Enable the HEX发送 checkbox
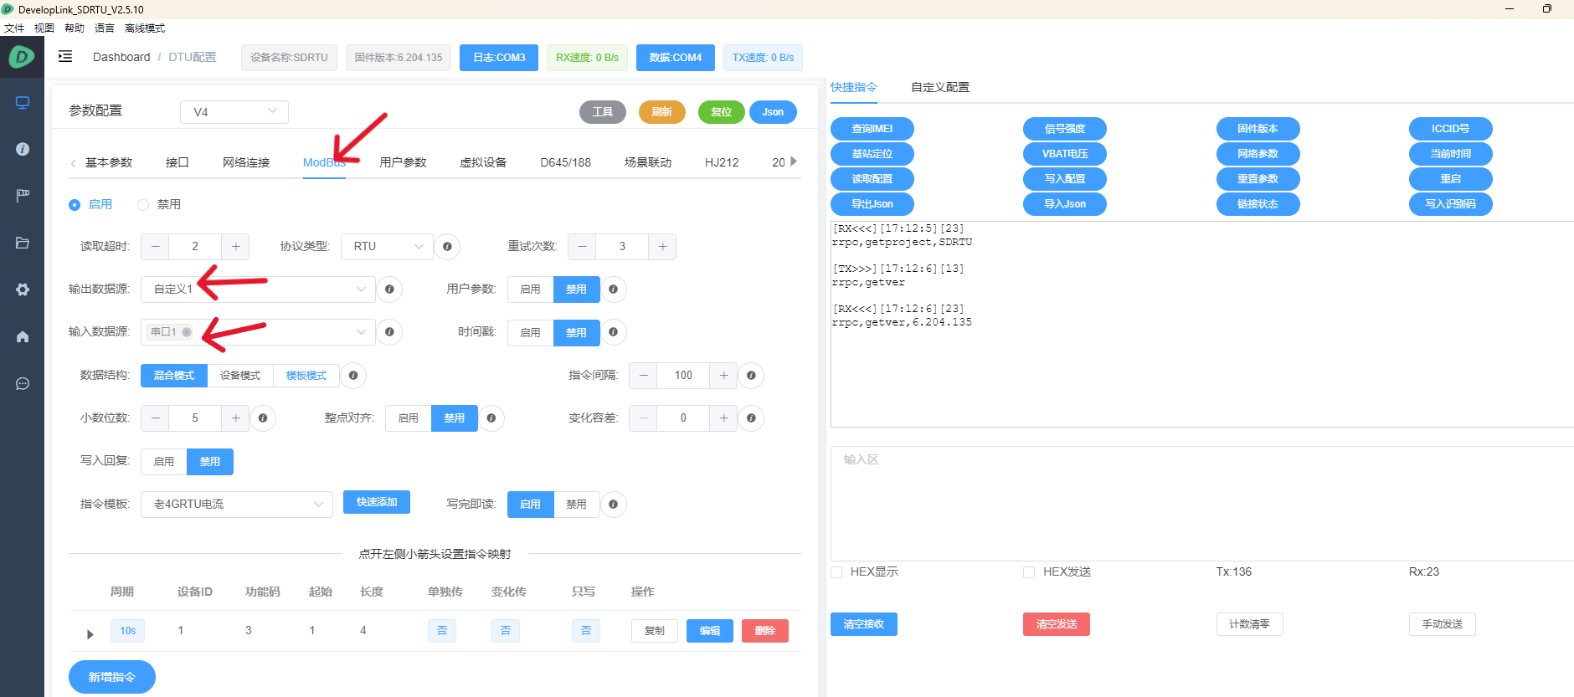This screenshot has width=1574, height=697. (1029, 572)
